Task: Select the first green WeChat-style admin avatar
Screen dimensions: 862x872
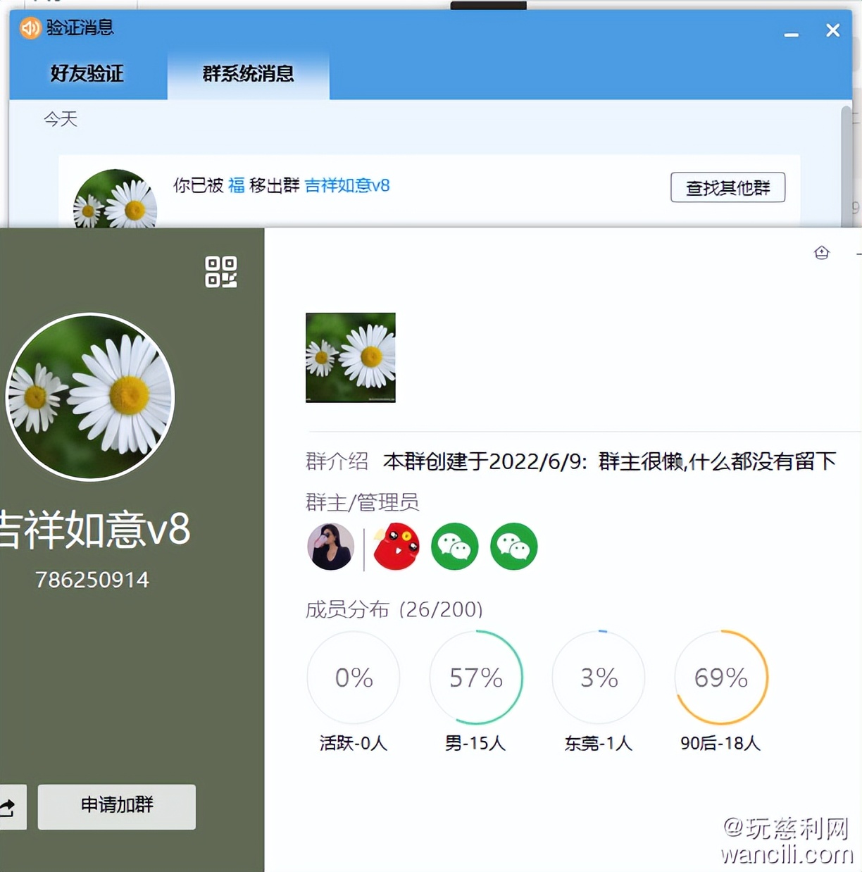Action: 454,547
